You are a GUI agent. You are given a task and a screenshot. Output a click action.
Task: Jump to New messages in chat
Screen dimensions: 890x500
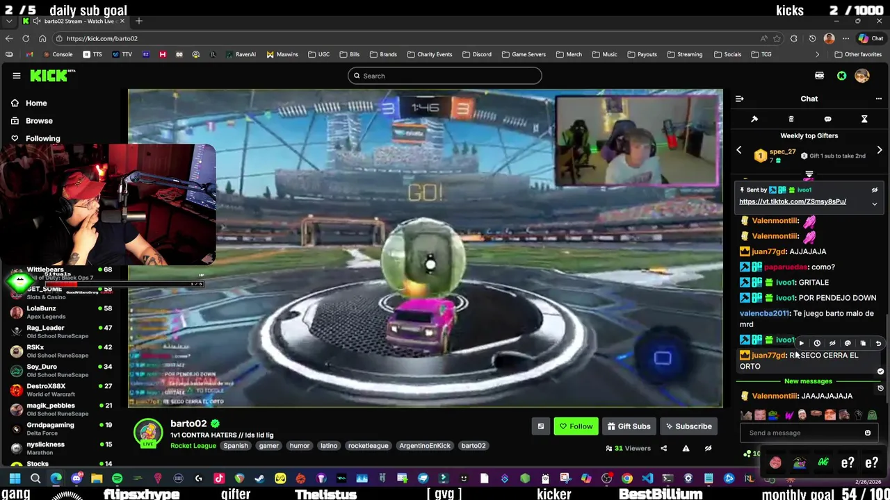click(808, 381)
